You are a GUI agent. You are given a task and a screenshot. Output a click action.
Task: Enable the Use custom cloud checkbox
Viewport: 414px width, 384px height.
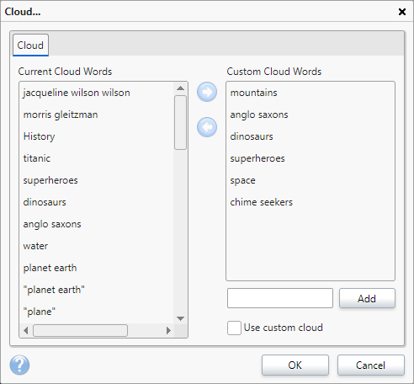click(234, 328)
